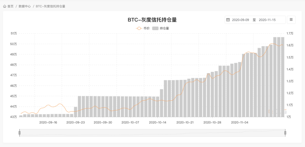Select end date field 2020-11-15
The image size is (305, 147).
pos(267,20)
